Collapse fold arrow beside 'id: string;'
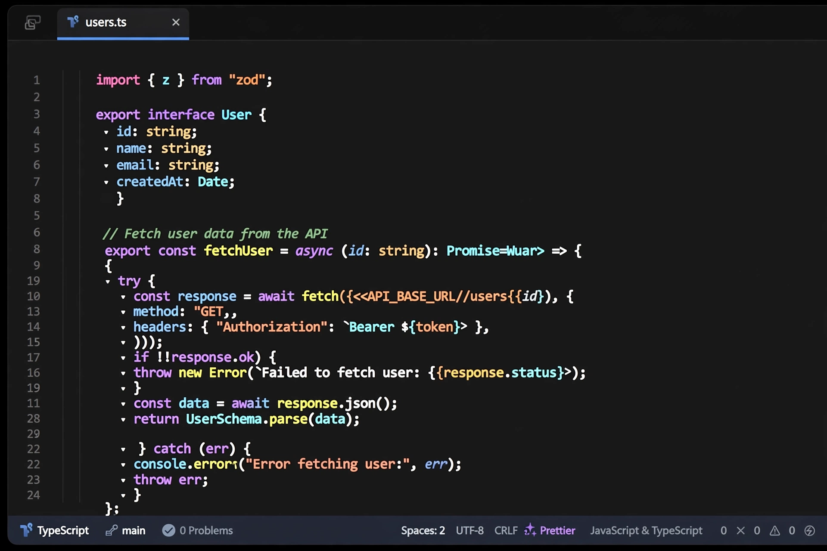The height and width of the screenshot is (551, 827). click(x=106, y=132)
